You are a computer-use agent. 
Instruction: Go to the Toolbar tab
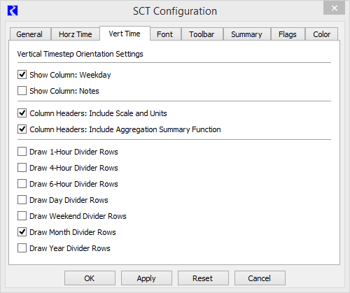coord(202,34)
